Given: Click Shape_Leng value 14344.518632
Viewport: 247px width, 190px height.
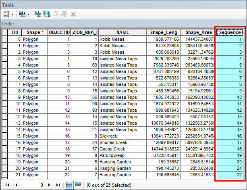Looking at the screenshot, I should pos(163,149).
